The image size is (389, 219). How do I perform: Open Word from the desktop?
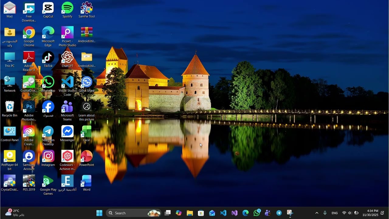pyautogui.click(x=87, y=183)
